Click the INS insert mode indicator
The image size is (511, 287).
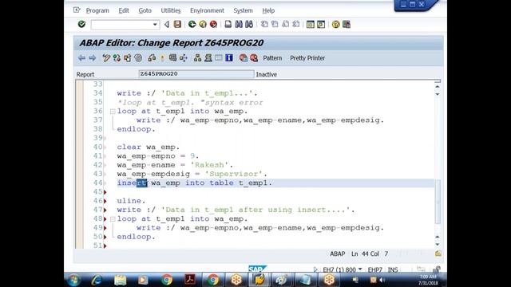click(x=393, y=269)
